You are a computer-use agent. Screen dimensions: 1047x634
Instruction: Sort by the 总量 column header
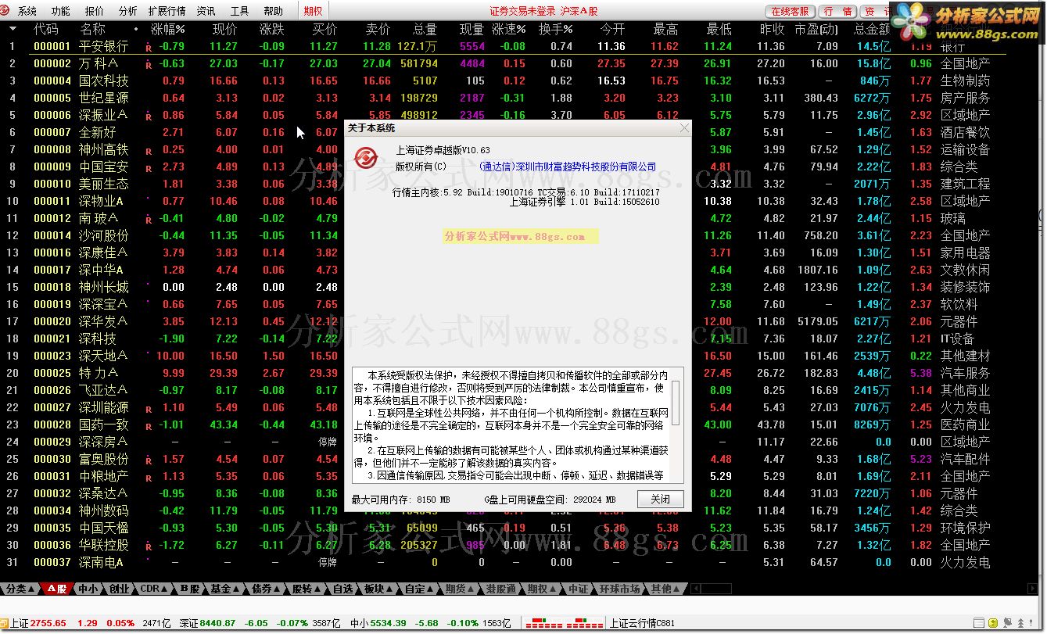pyautogui.click(x=425, y=29)
